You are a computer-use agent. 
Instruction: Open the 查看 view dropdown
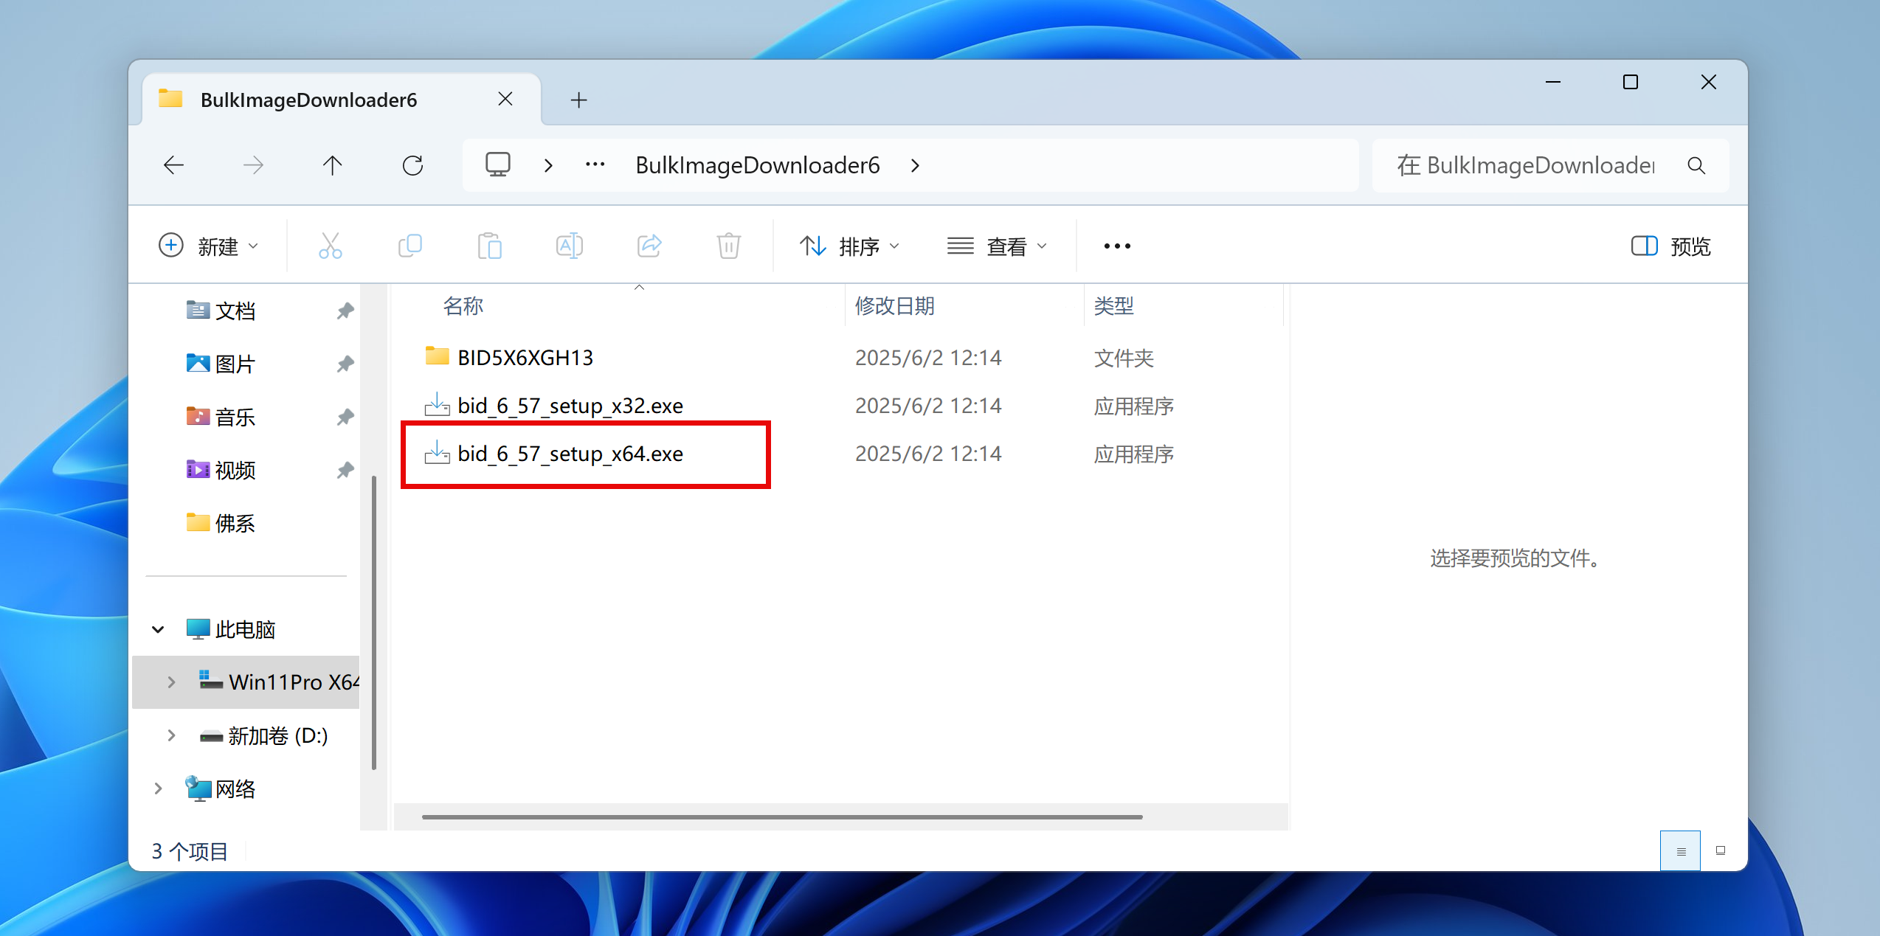[998, 246]
